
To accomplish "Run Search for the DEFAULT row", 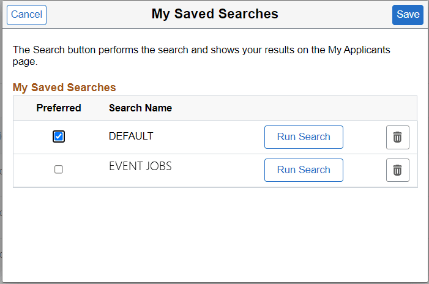I will [x=304, y=137].
